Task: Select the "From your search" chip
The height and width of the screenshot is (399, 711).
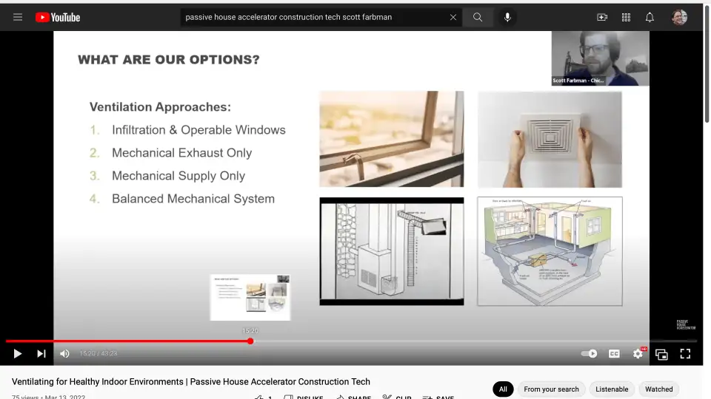Action: 551,389
